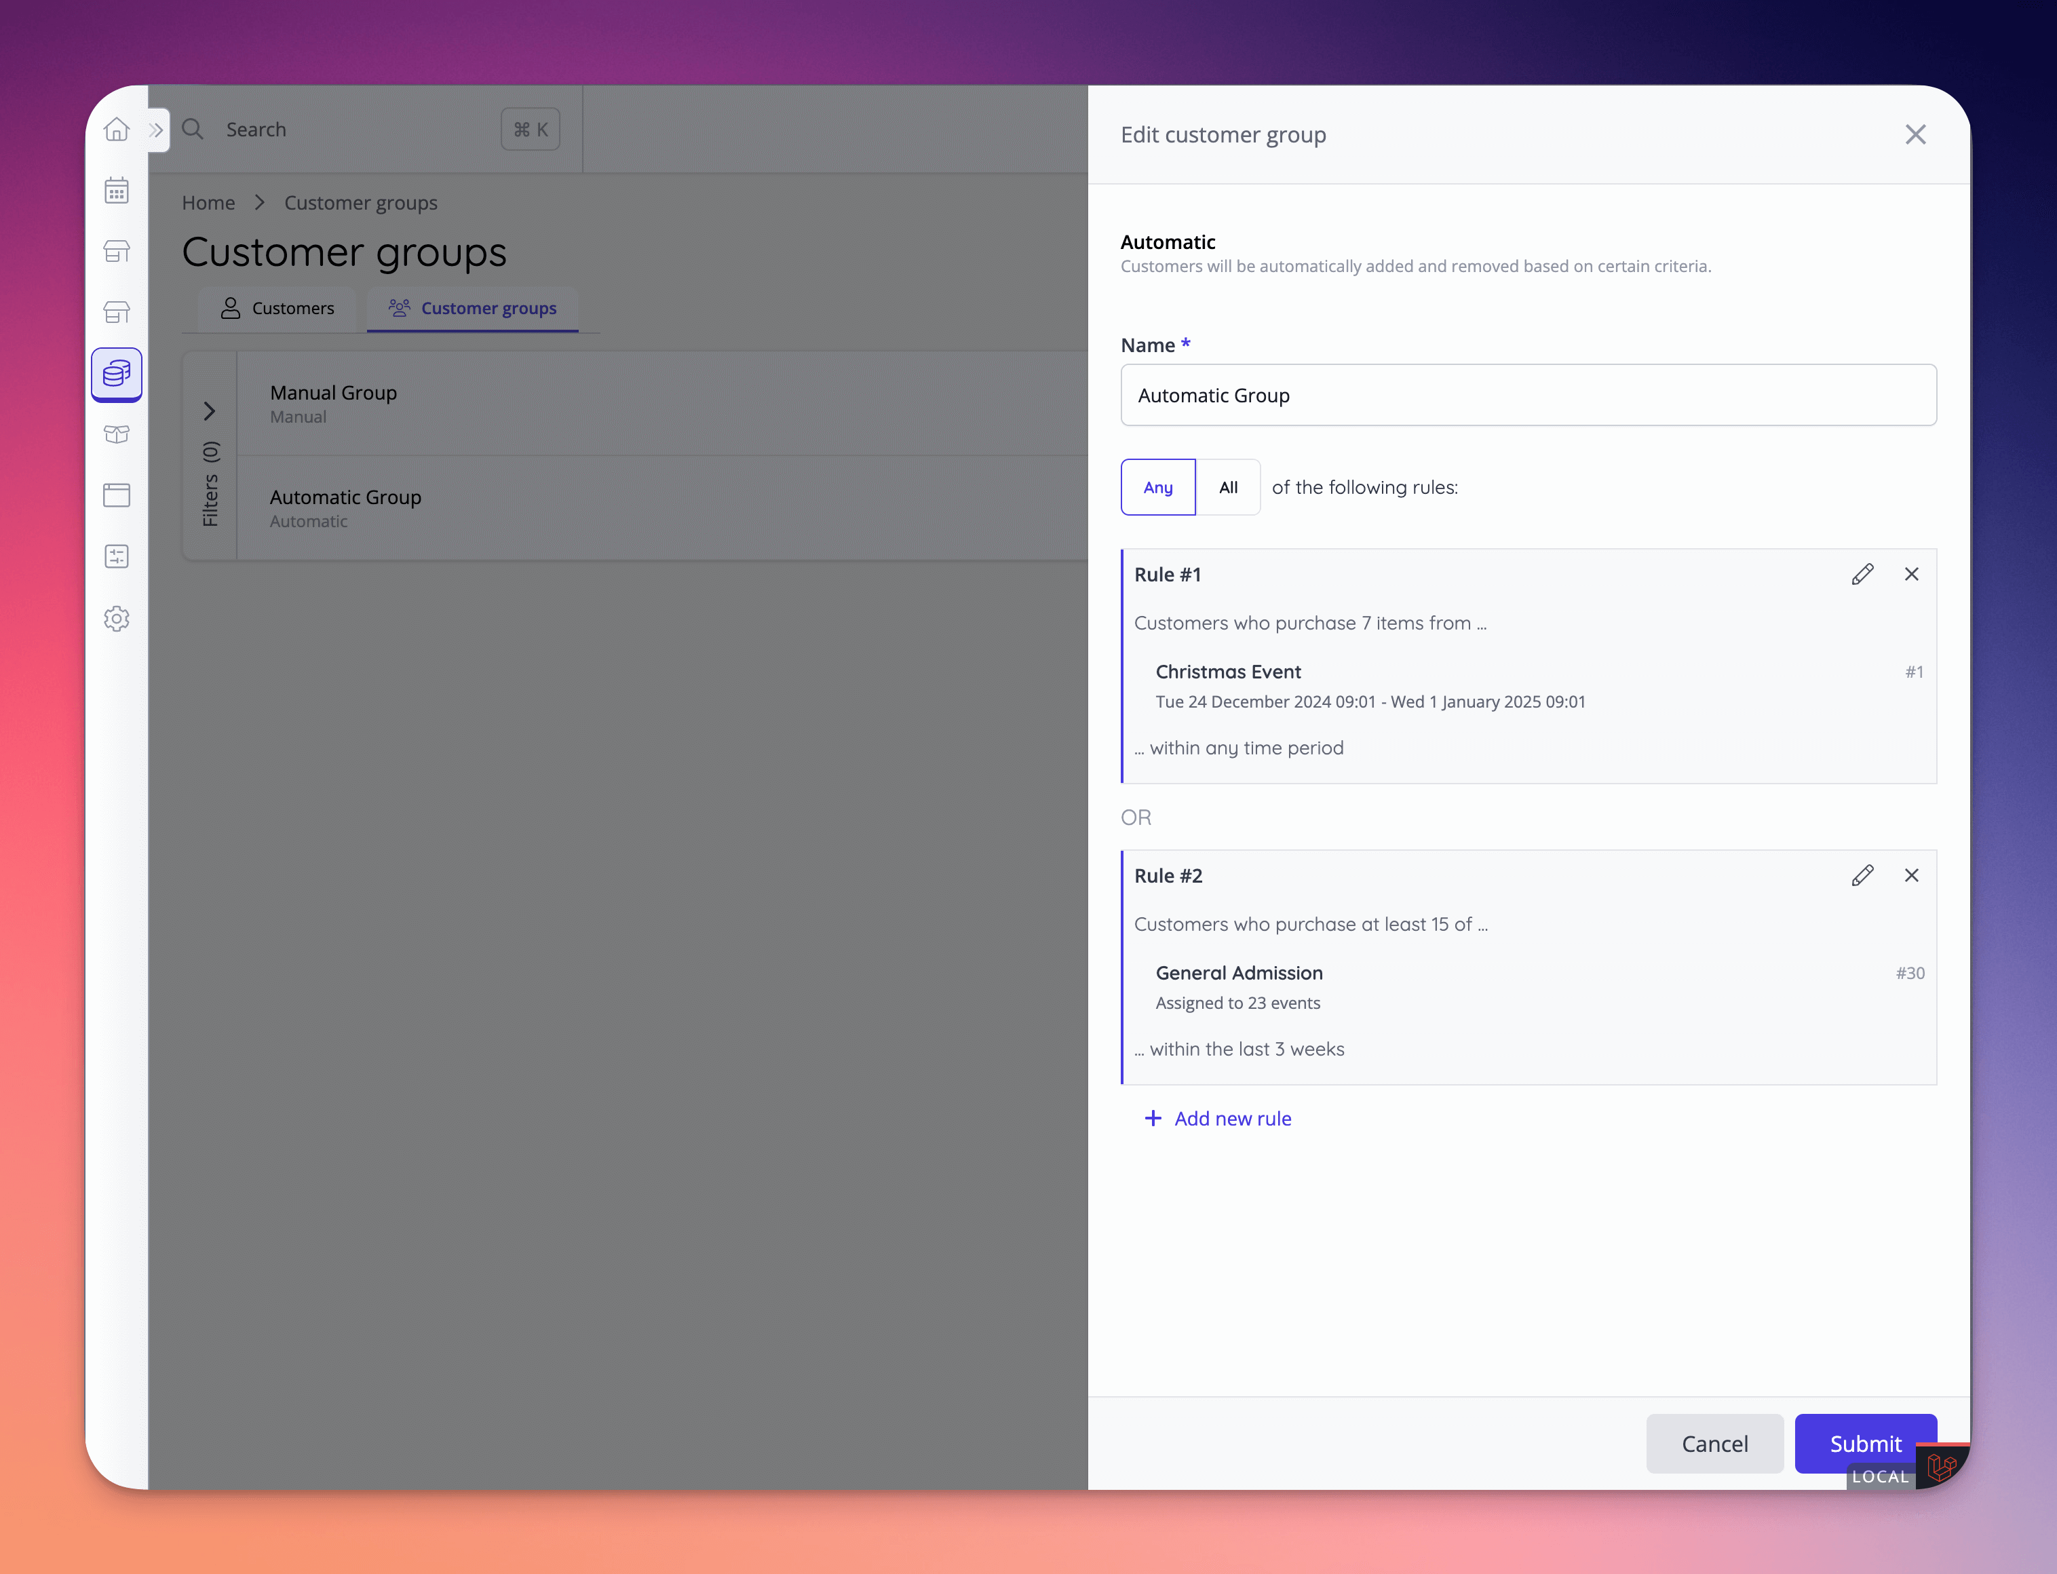2057x1574 pixels.
Task: Switch to the Customers tab
Action: pos(277,308)
